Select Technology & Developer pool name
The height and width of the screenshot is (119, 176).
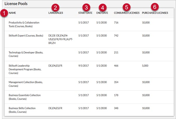[26, 54]
